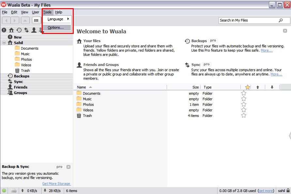Expand the Language submenu arrow
291x194 pixels.
tap(68, 19)
